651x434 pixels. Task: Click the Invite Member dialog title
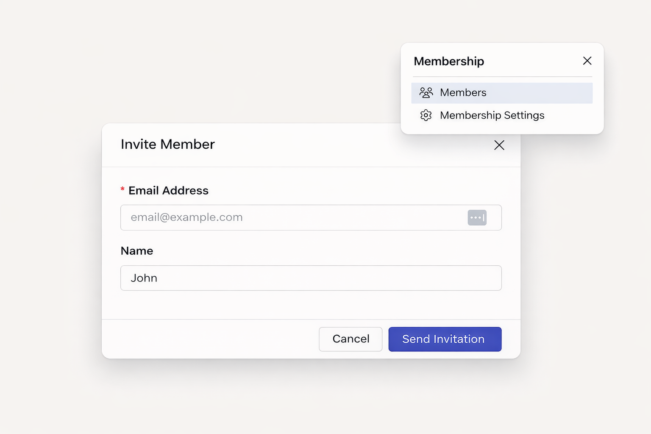click(168, 145)
